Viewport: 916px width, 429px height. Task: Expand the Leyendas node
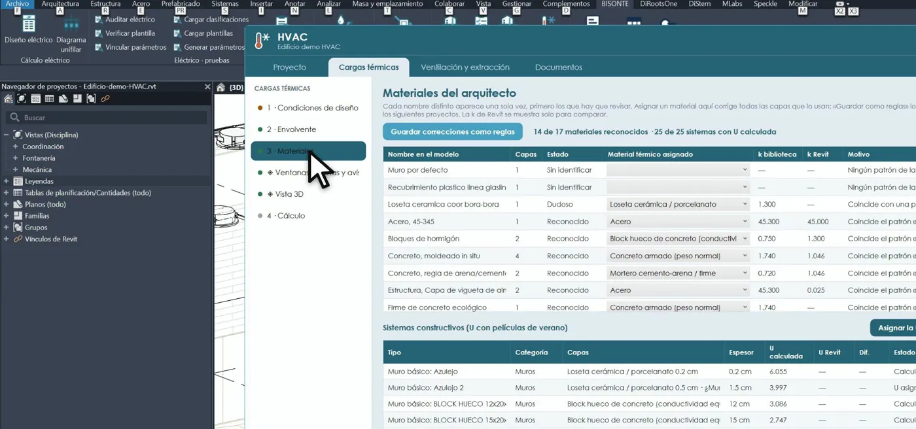tap(6, 181)
